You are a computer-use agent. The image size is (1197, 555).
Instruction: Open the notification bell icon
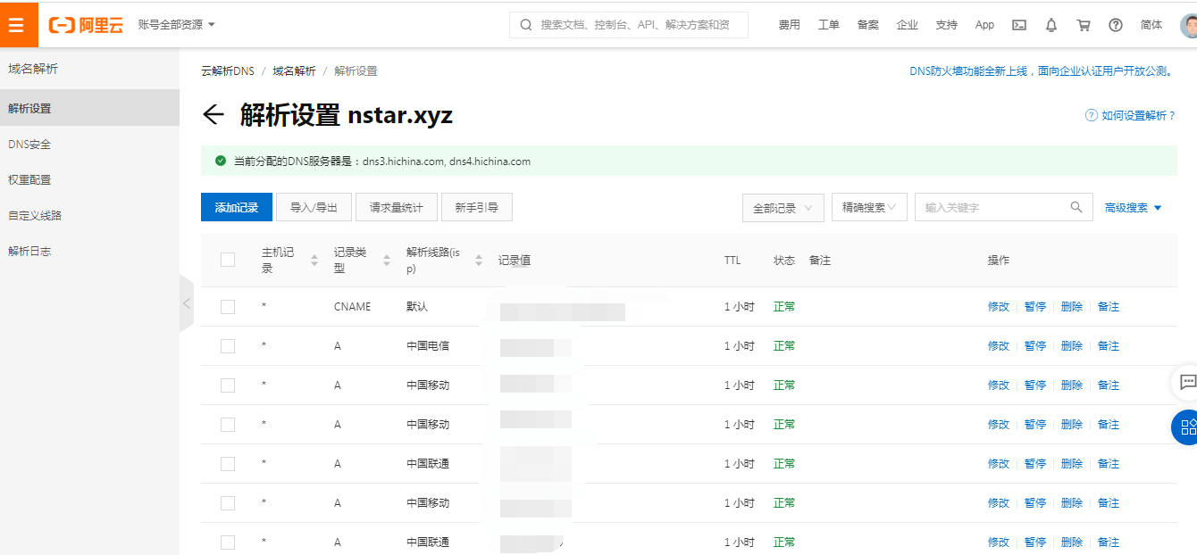click(1051, 25)
